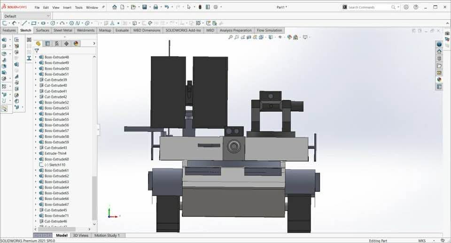Screen dimensions: 451x243
Task: Click the Print icon in the top toolbar
Action: point(156,7)
